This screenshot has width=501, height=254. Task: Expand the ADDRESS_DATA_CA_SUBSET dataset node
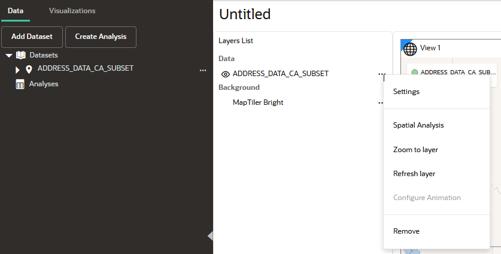(17, 69)
